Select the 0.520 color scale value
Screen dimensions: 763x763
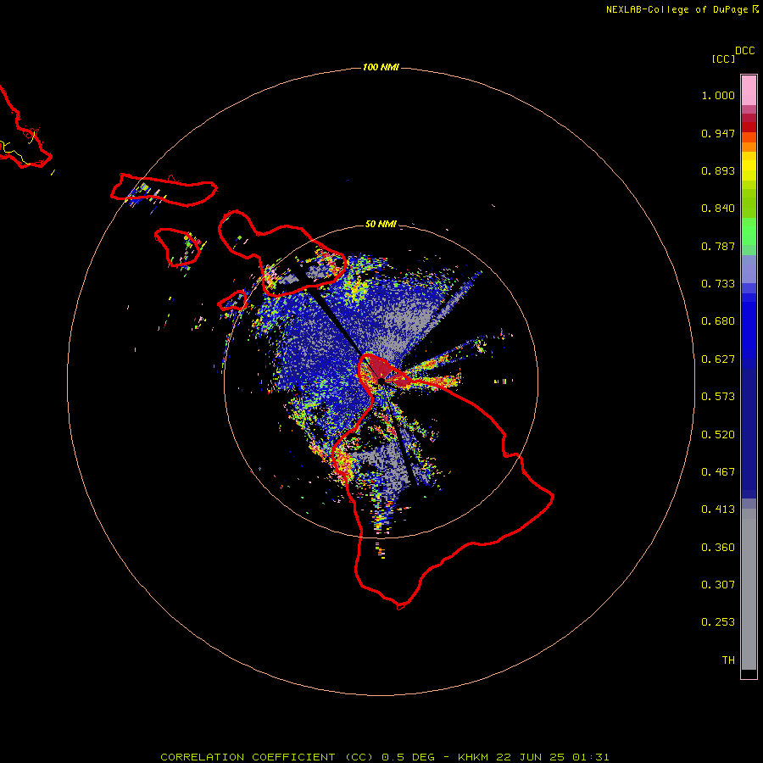click(718, 435)
